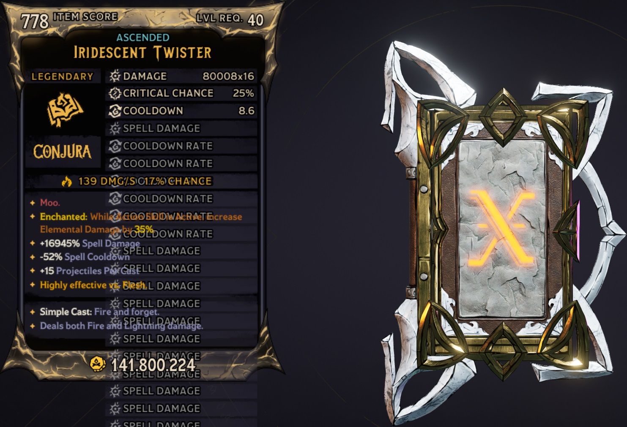This screenshot has height=427, width=627.
Task: Click the Damage stat icon
Action: tap(115, 76)
